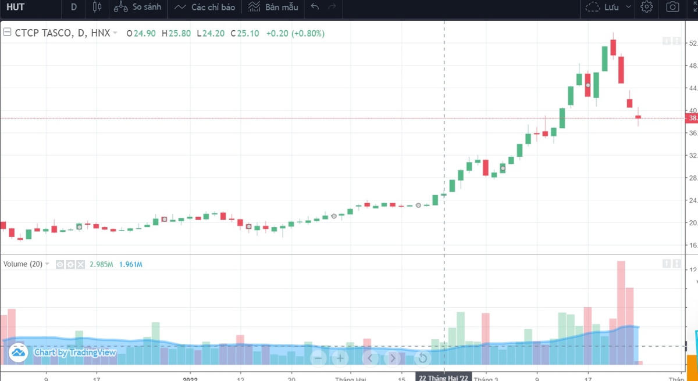Click the CTCP TASCO, D, HNX title
Image resolution: width=698 pixels, height=381 pixels.
[62, 34]
